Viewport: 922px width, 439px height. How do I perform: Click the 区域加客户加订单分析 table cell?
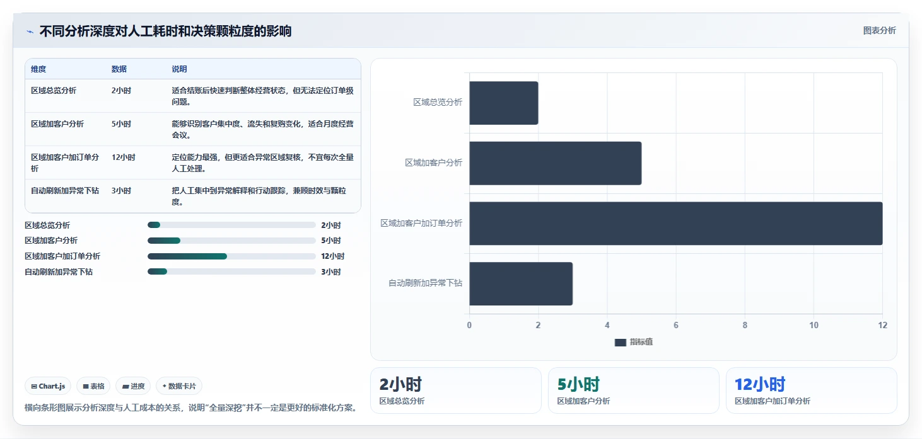[65, 162]
